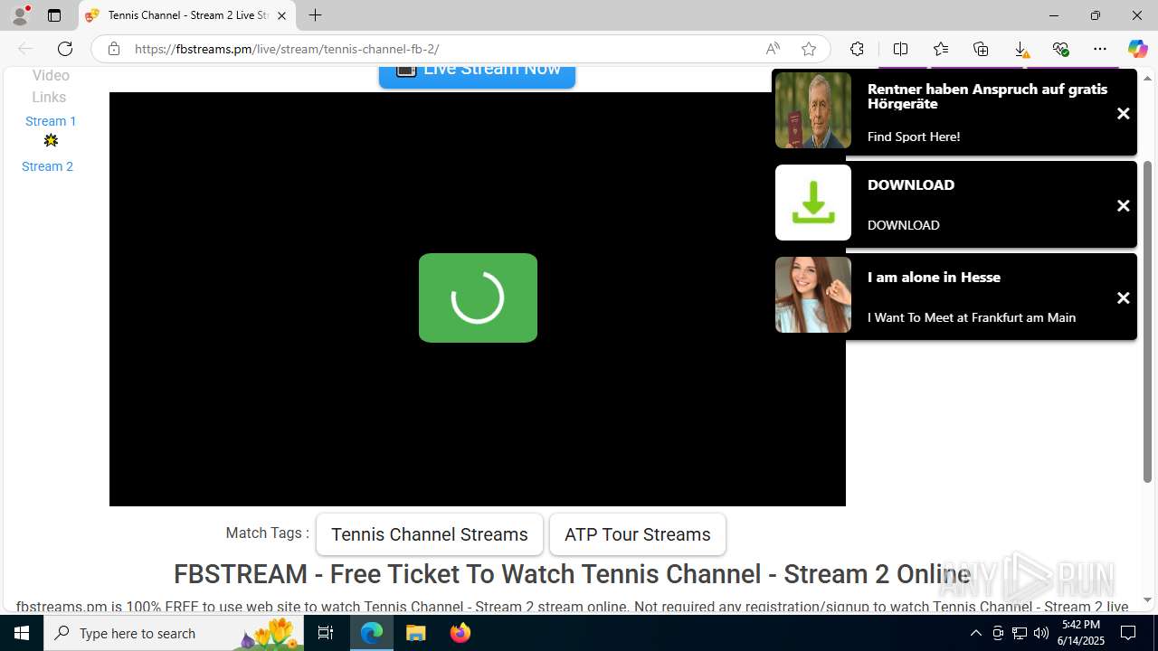This screenshot has width=1158, height=651.
Task: Open Settings and more ellipsis menu
Action: tap(1100, 49)
